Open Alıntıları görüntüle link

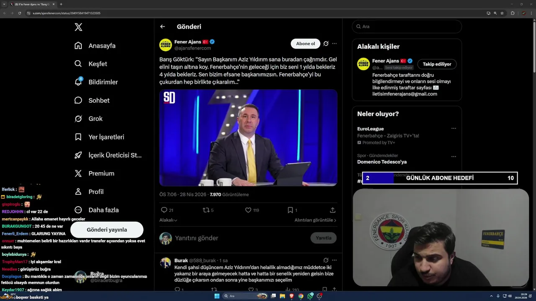click(315, 220)
